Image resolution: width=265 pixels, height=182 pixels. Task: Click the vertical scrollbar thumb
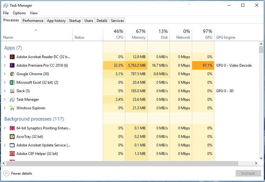tap(261, 50)
